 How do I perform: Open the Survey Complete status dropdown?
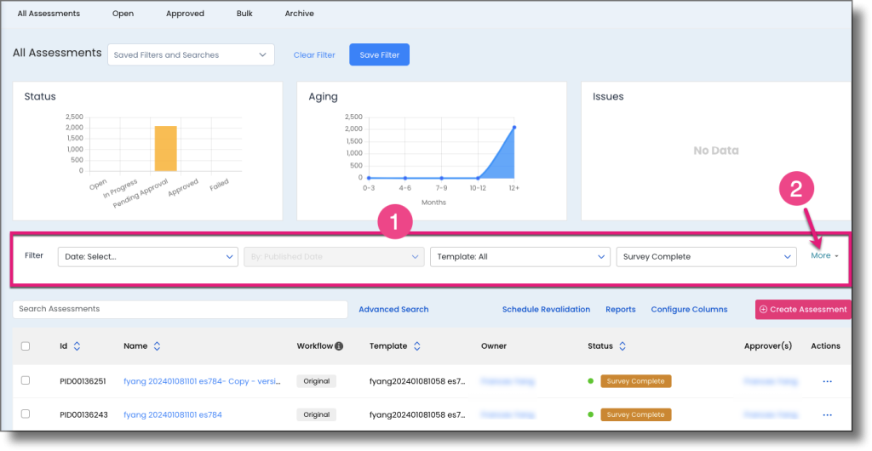click(x=706, y=257)
